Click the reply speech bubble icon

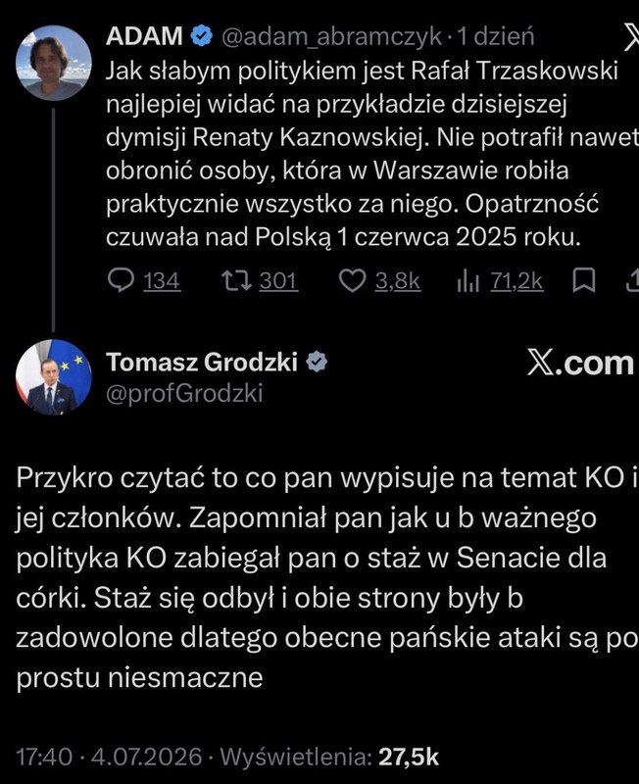pos(121,280)
